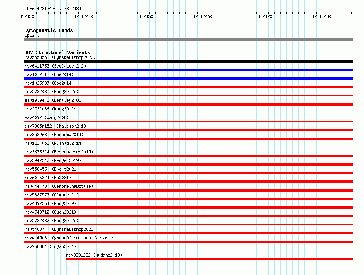Click ruler position 47312460
Viewport: 364px width, 275px height.
(x=202, y=16)
